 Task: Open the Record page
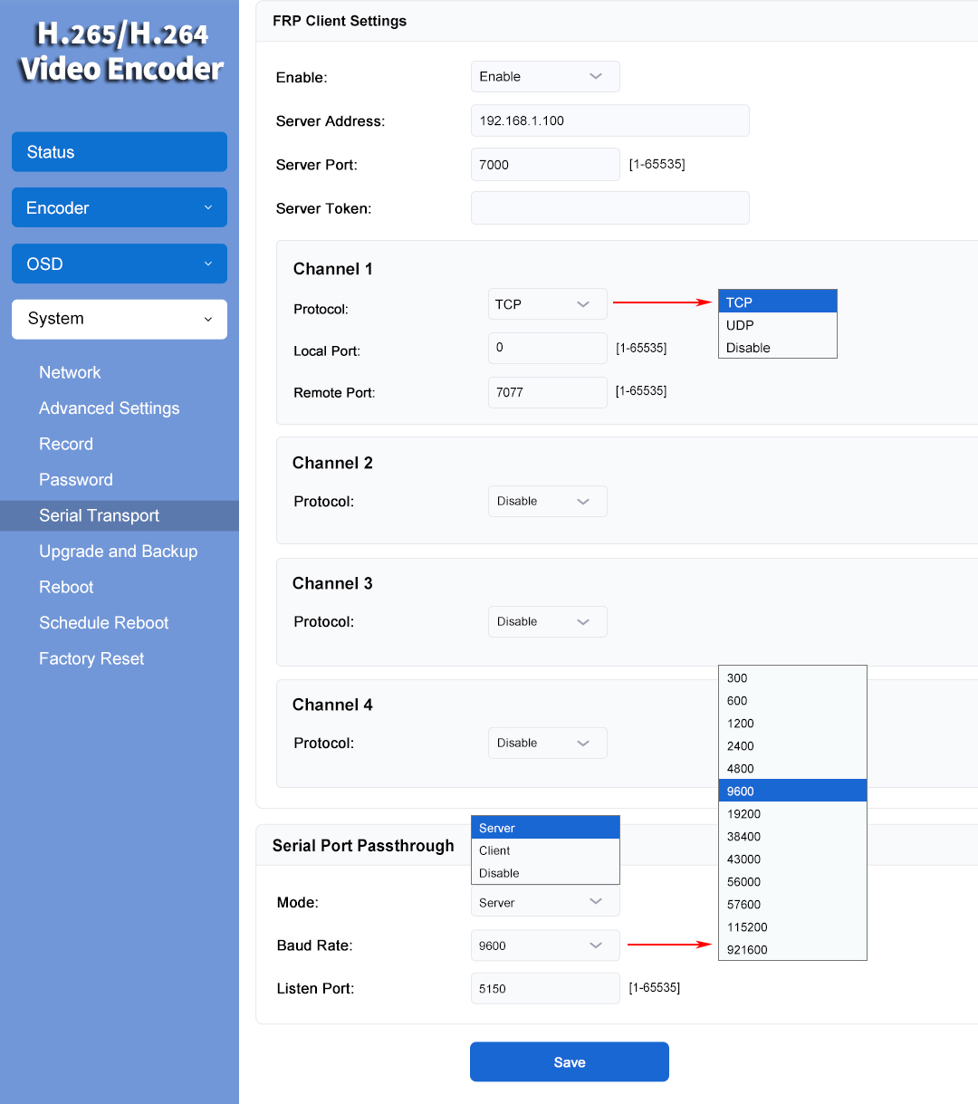[66, 444]
